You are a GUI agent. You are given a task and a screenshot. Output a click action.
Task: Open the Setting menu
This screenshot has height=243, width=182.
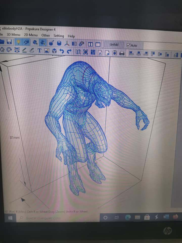pos(59,36)
